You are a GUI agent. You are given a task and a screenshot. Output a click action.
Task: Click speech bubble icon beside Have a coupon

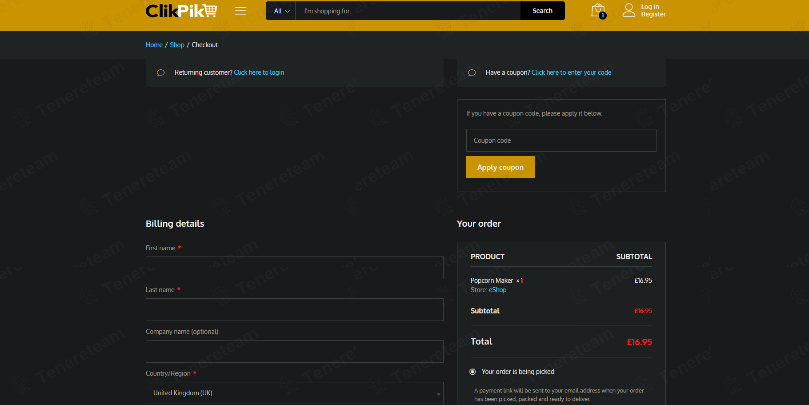point(472,72)
